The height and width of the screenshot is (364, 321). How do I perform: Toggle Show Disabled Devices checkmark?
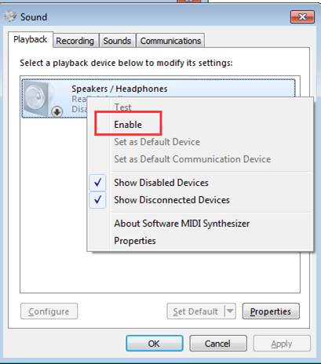(x=97, y=183)
